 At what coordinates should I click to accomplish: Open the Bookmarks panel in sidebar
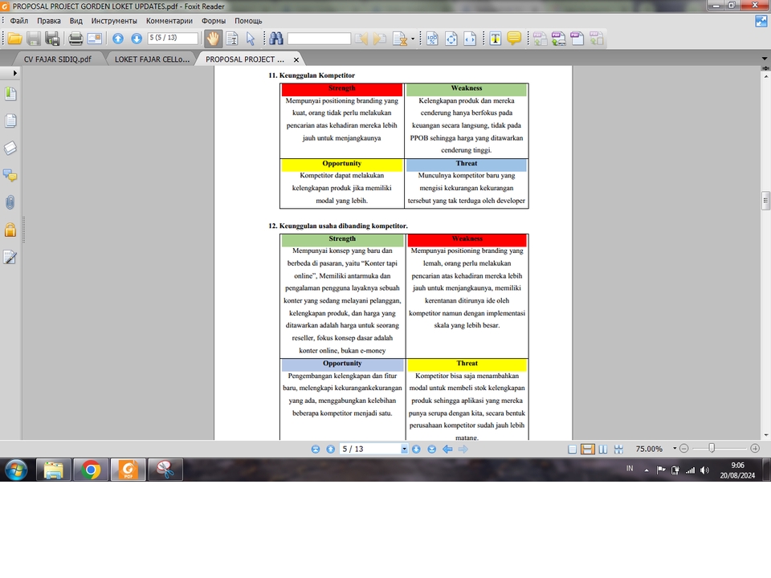[10, 93]
